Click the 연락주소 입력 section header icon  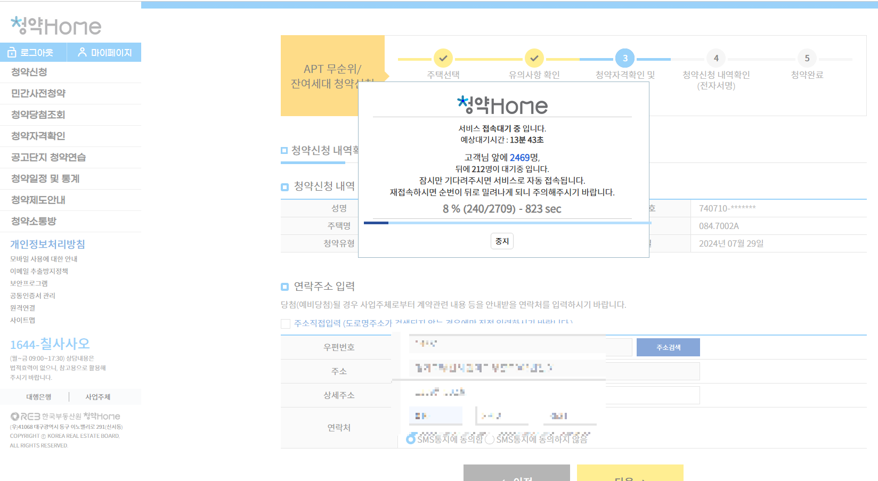click(x=284, y=287)
